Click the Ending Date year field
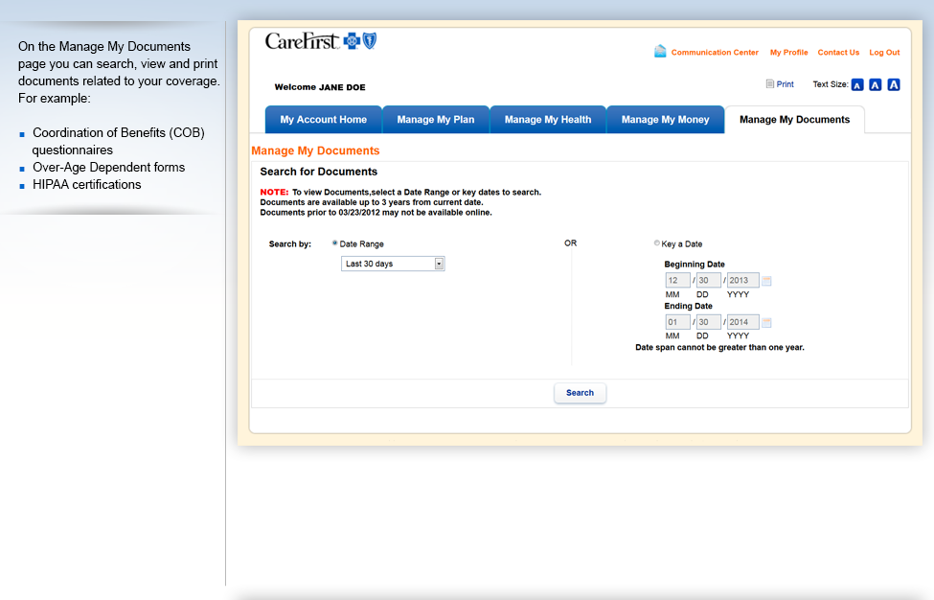 tap(742, 322)
